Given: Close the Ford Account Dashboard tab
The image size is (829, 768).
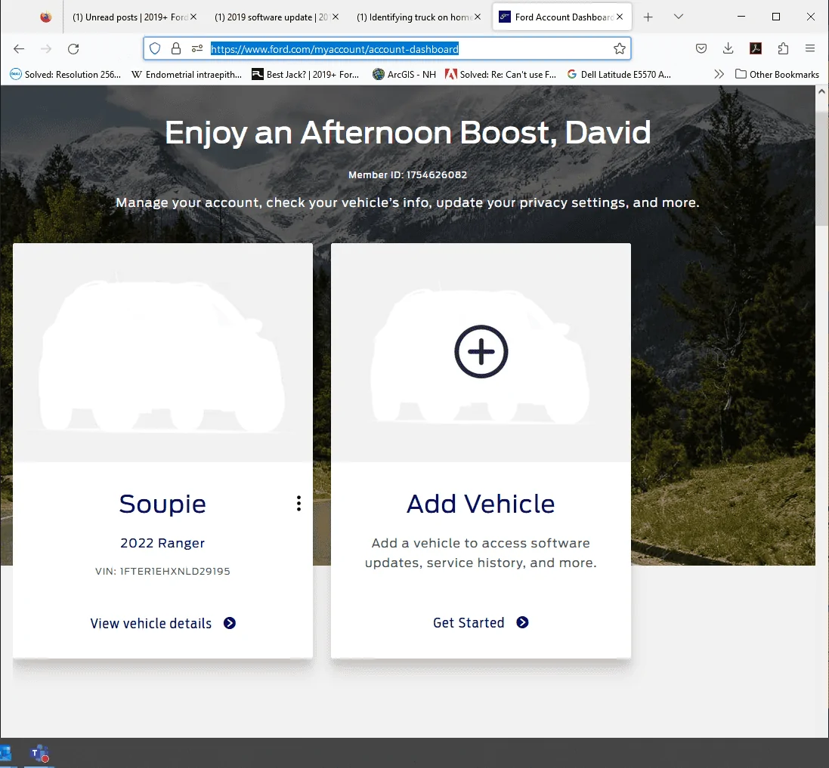Looking at the screenshot, I should (x=620, y=17).
